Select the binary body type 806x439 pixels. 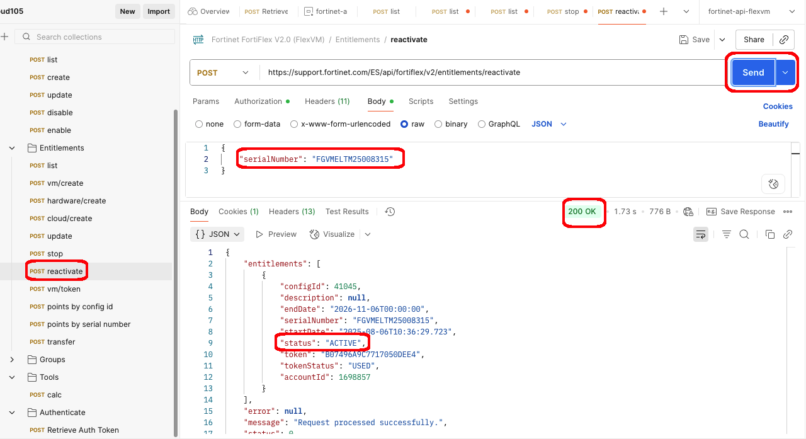(438, 124)
